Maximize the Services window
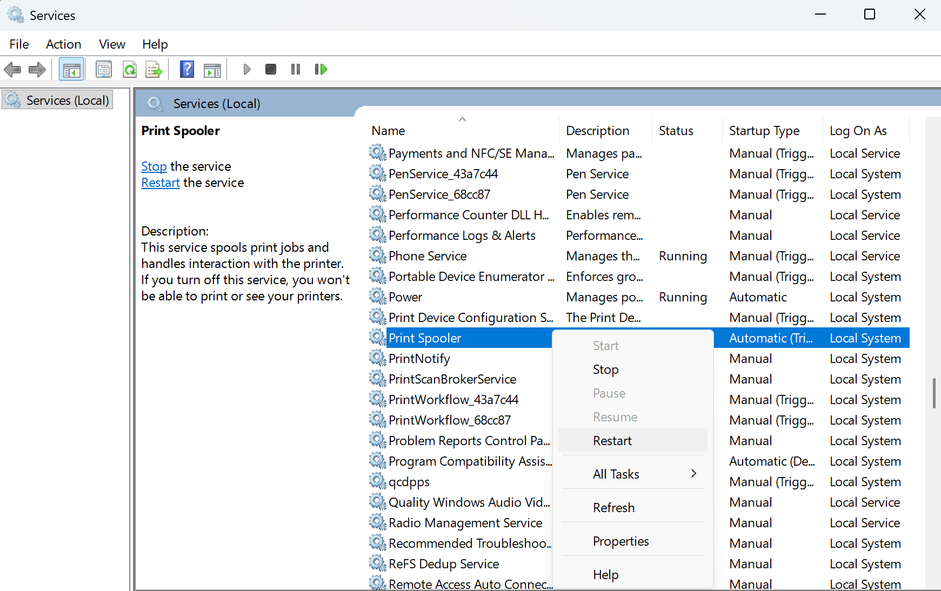Image resolution: width=941 pixels, height=591 pixels. tap(870, 15)
